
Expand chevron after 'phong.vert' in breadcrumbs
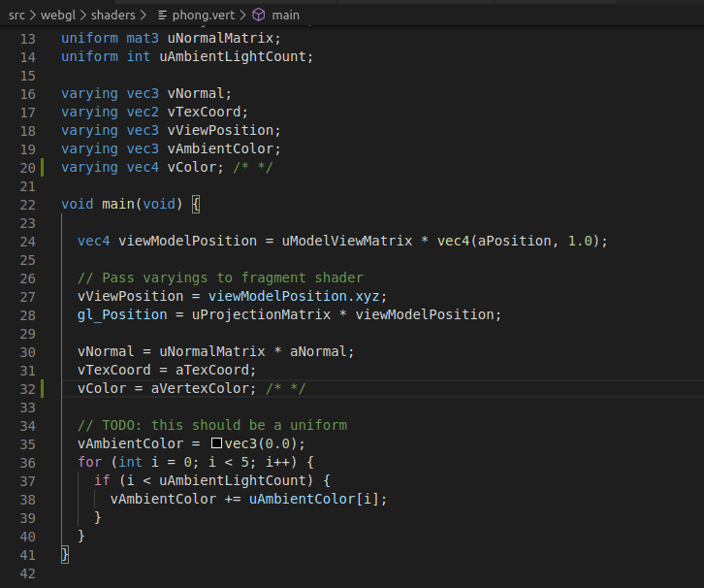tap(242, 16)
